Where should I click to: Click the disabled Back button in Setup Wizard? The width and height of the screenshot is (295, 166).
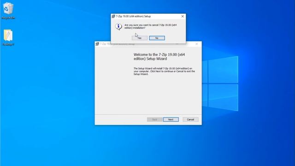coord(155,119)
